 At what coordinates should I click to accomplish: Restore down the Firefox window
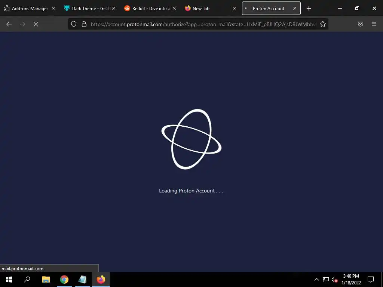pos(357,8)
